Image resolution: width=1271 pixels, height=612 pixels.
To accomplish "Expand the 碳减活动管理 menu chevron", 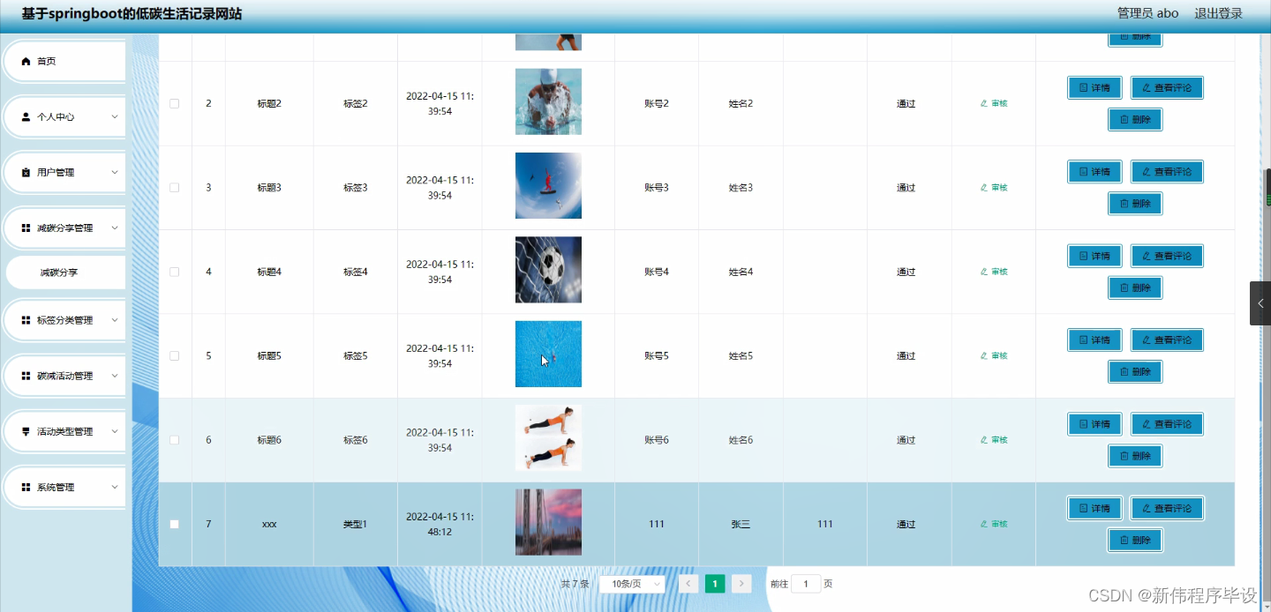I will tap(114, 377).
